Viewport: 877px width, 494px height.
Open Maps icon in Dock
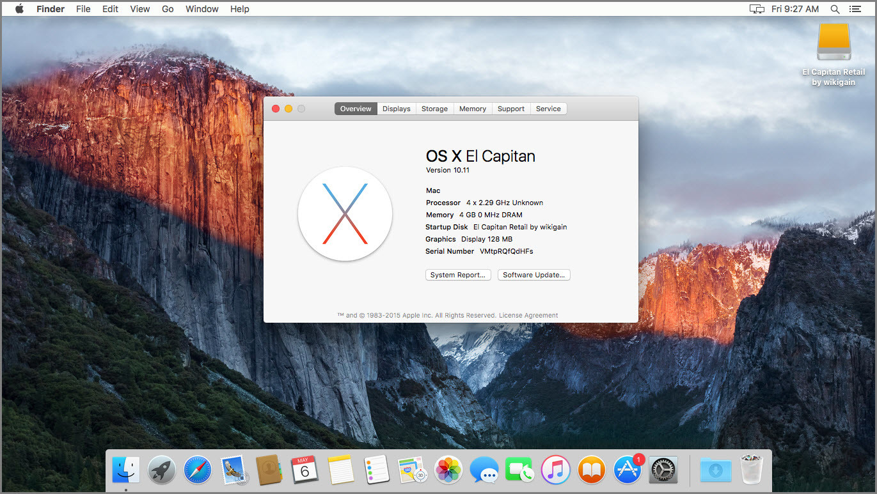click(x=413, y=470)
